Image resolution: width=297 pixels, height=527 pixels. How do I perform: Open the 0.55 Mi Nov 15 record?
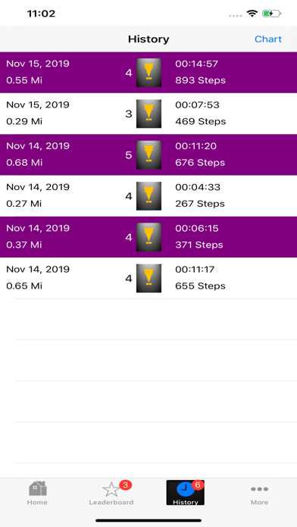(x=148, y=72)
